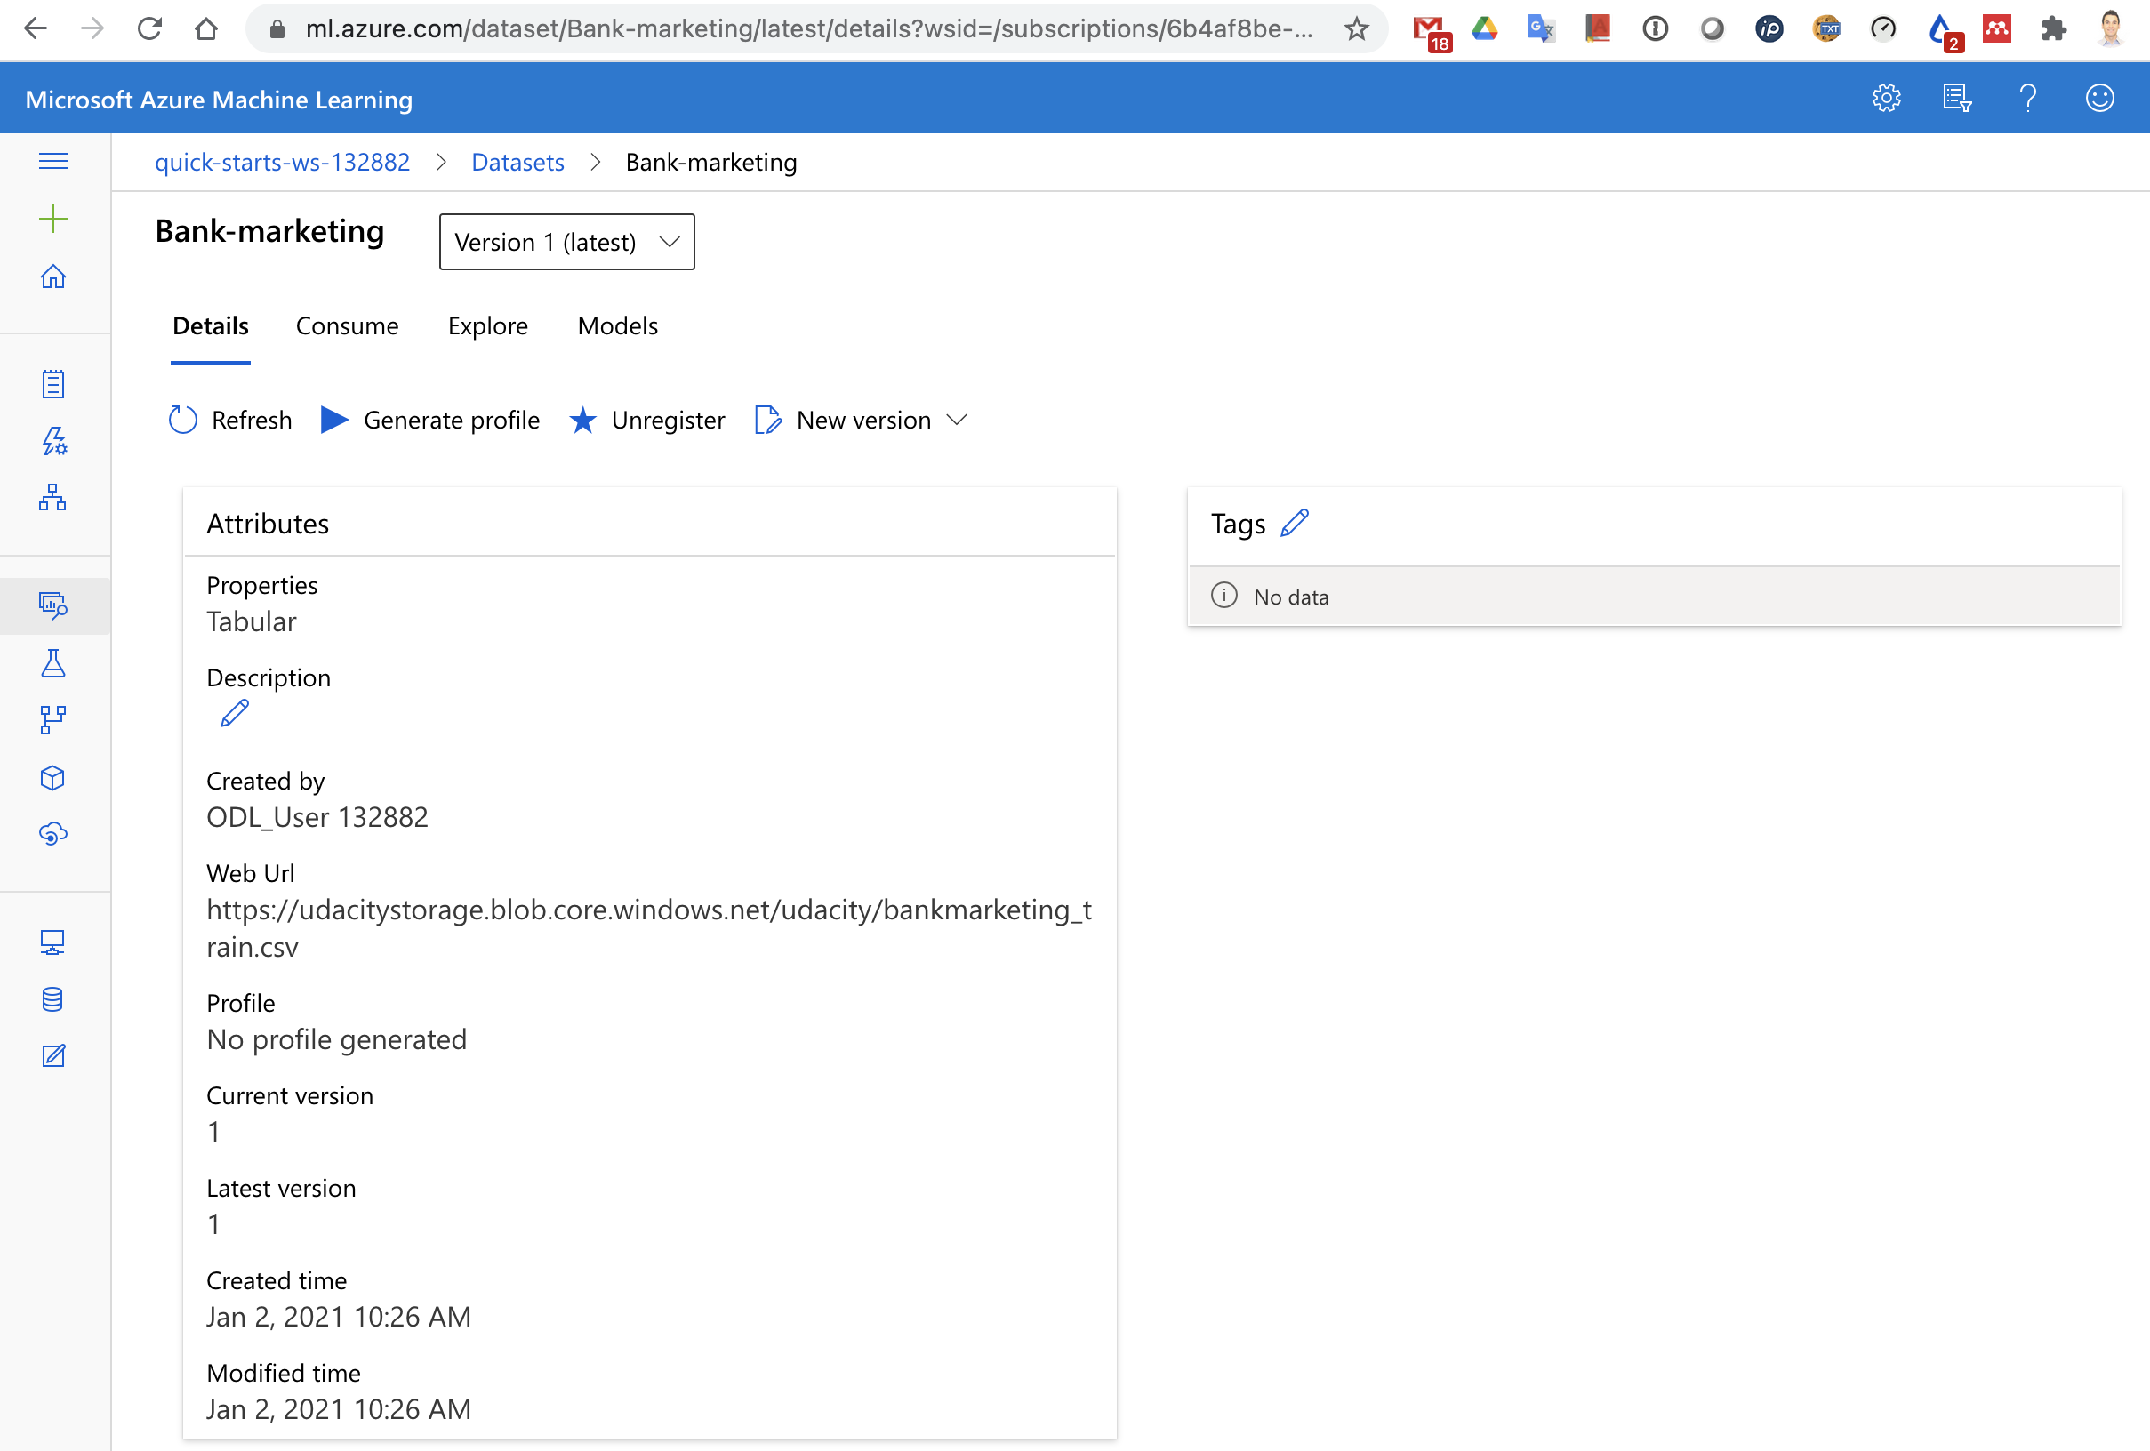The height and width of the screenshot is (1451, 2150).
Task: Click the Datasets breadcrumb link
Action: (517, 163)
